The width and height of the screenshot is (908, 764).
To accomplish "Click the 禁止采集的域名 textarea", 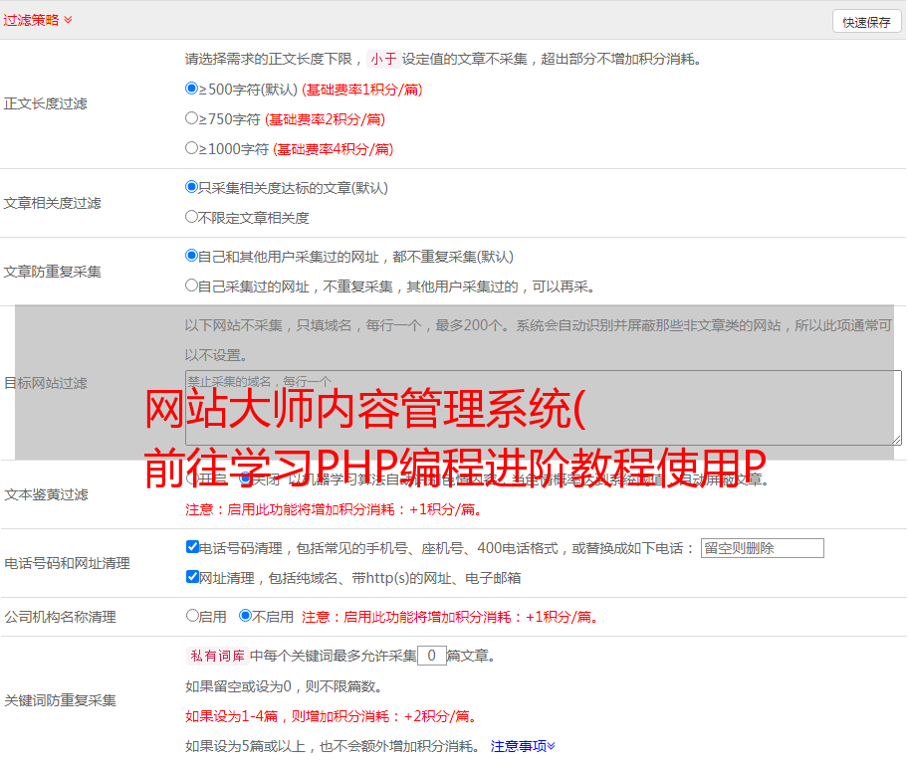I will [x=544, y=408].
